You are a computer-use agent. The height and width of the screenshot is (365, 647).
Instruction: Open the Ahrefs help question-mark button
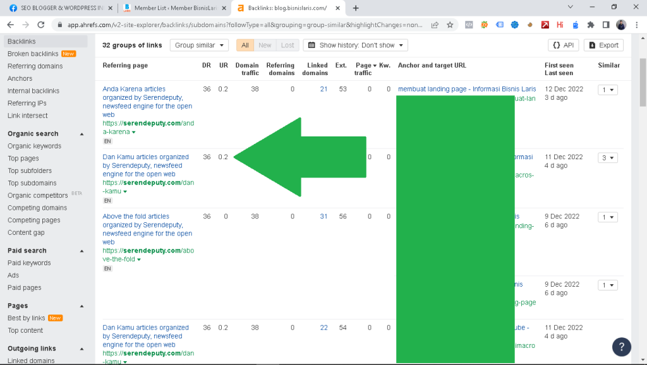tap(622, 347)
